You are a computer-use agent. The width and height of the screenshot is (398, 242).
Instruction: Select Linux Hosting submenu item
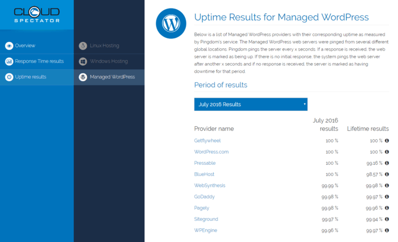pyautogui.click(x=109, y=46)
